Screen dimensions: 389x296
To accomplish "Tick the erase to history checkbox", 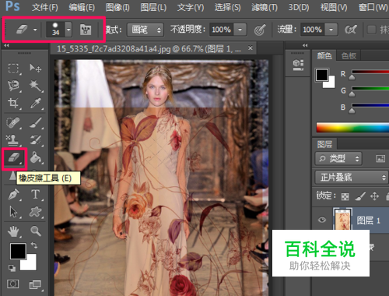I will [372, 30].
